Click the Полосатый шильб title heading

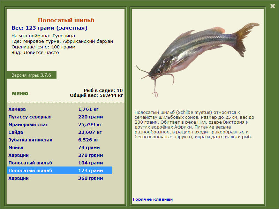click(x=66, y=20)
